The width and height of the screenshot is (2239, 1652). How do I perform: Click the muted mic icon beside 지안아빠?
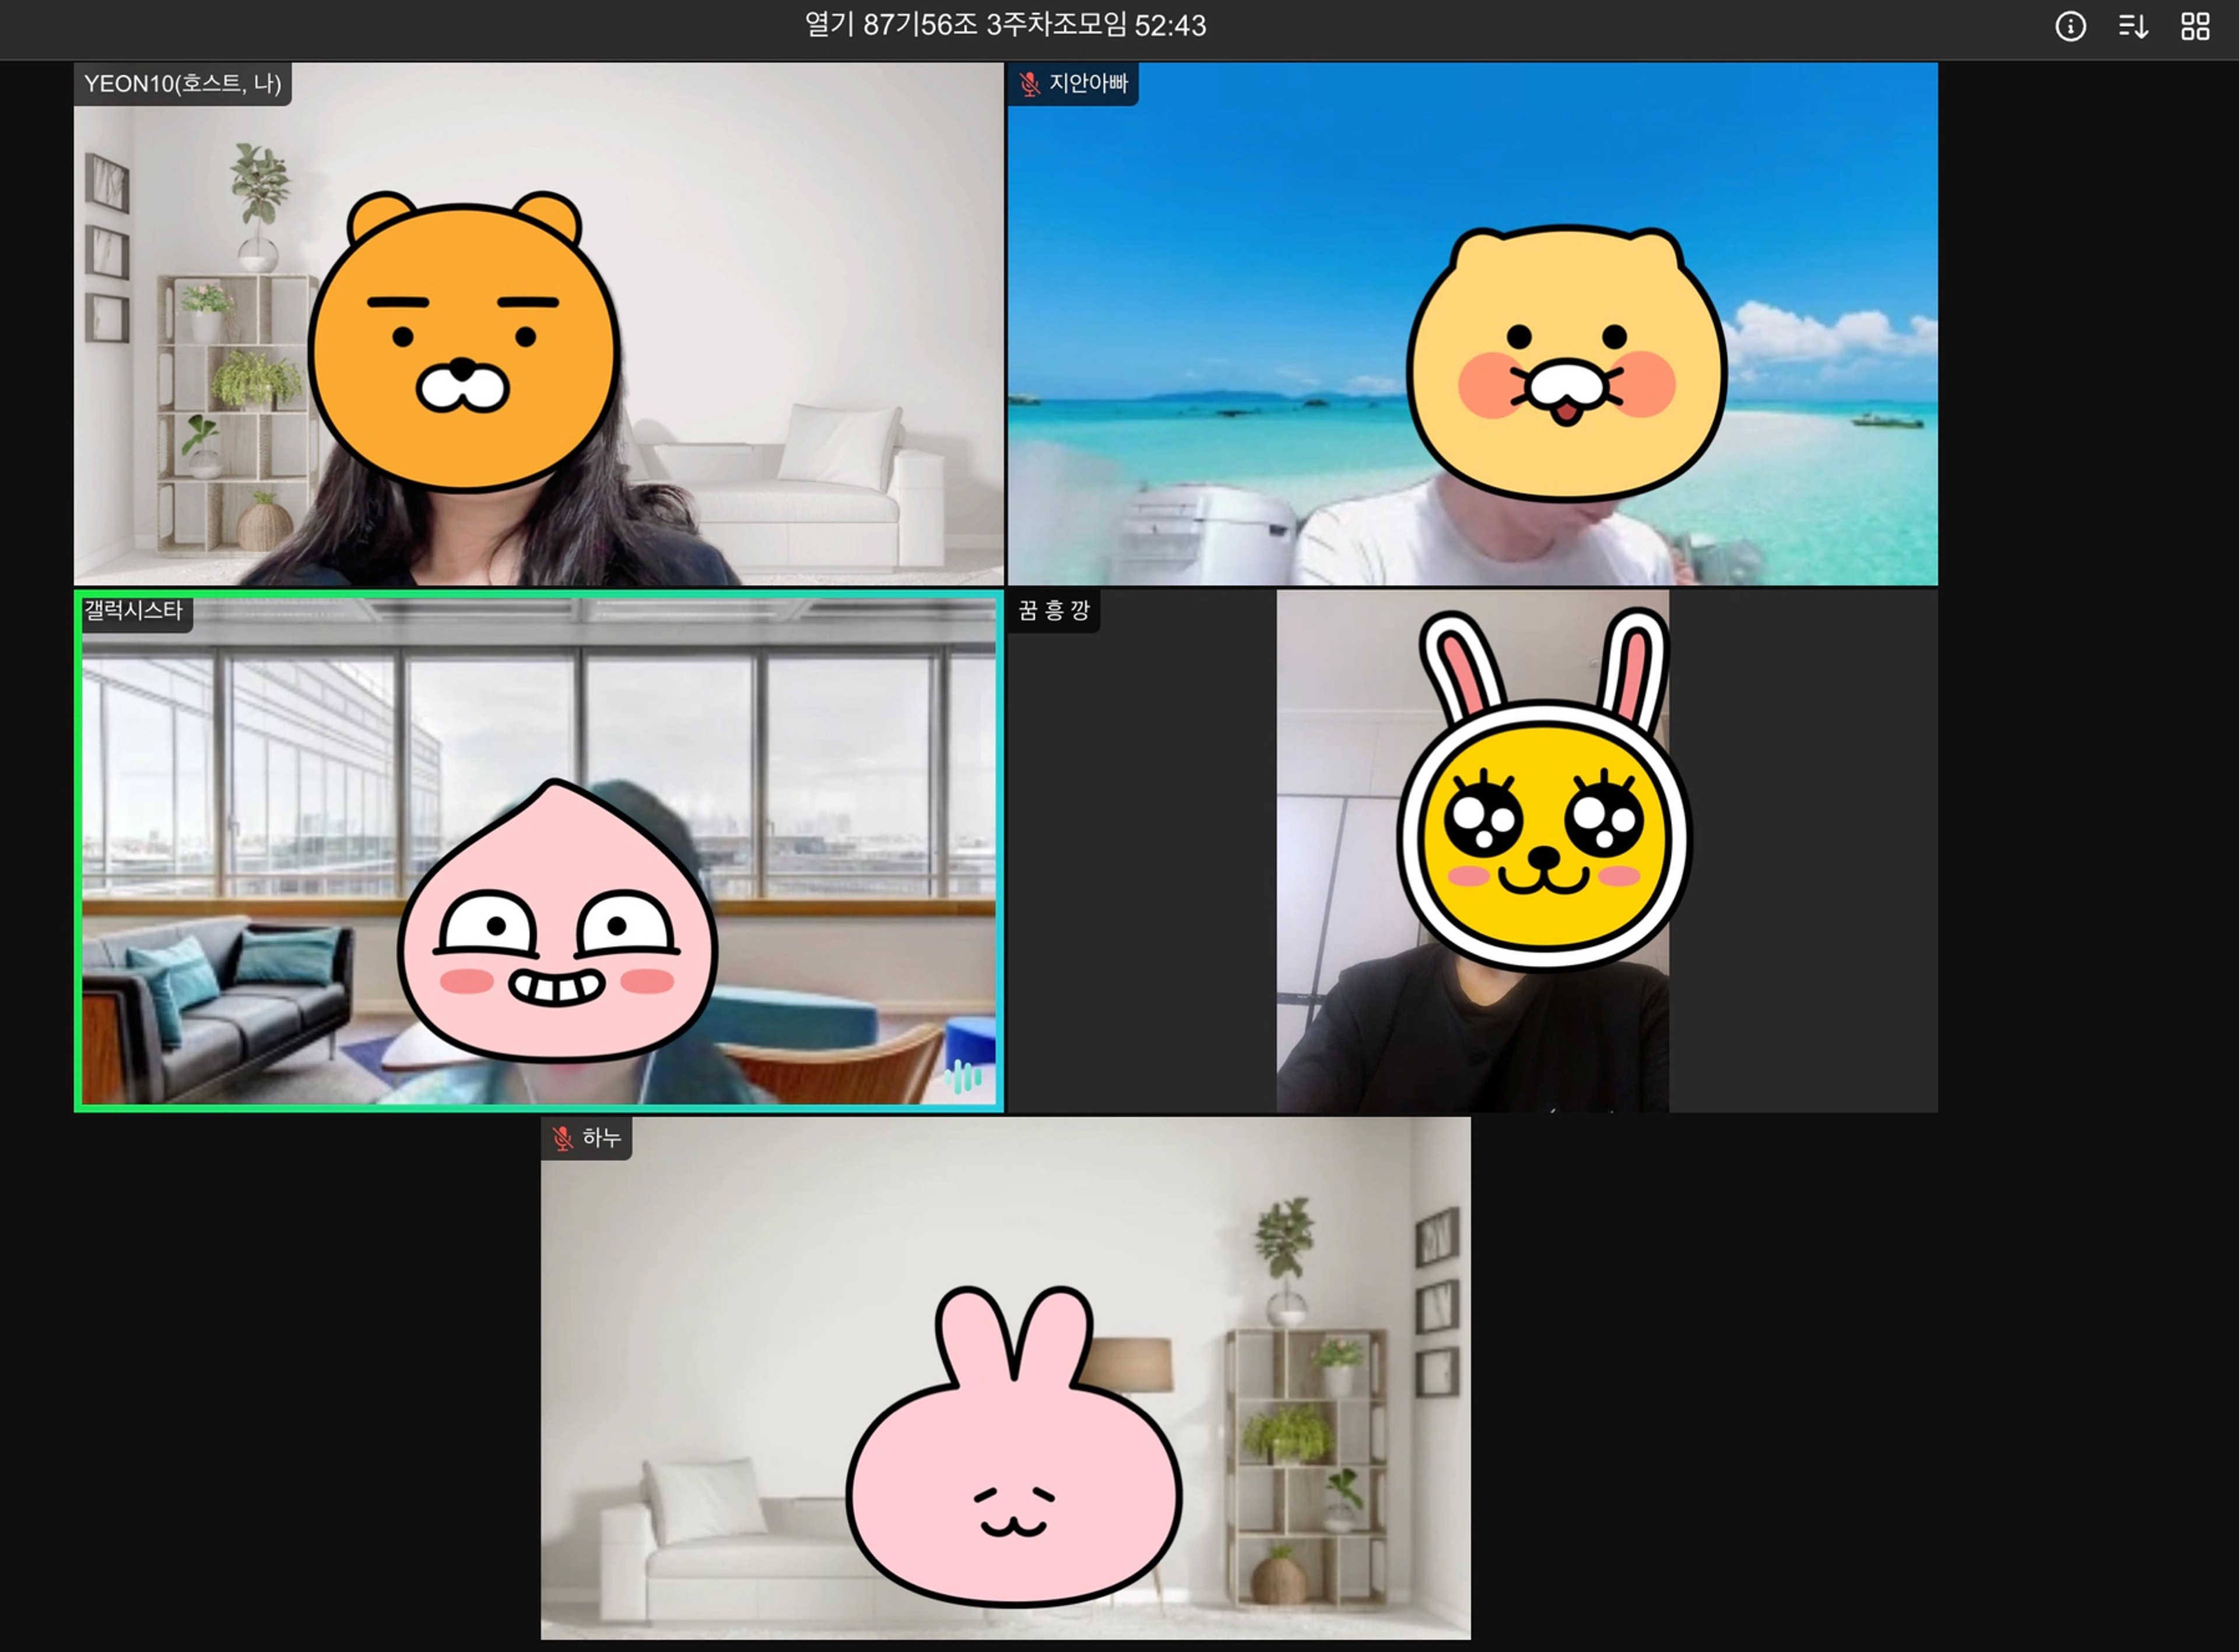pyautogui.click(x=1029, y=84)
